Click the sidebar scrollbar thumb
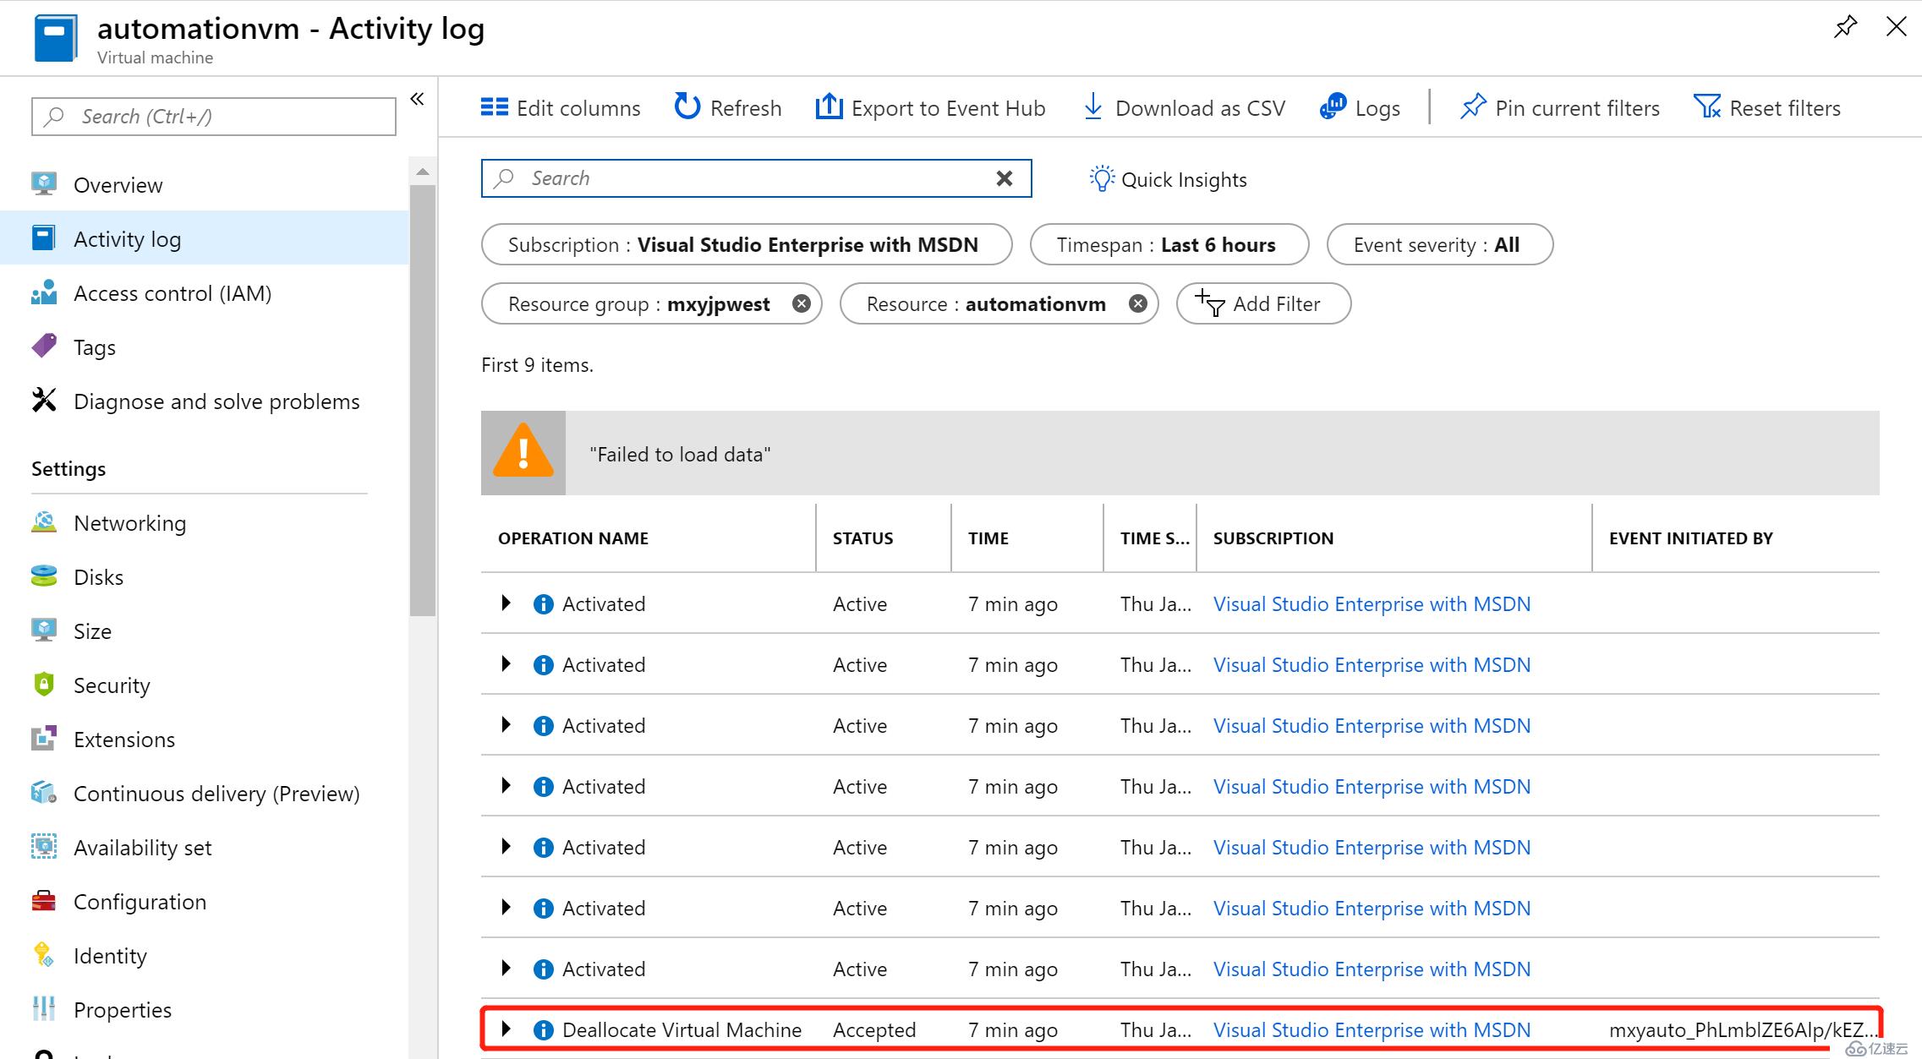The image size is (1922, 1059). click(423, 400)
